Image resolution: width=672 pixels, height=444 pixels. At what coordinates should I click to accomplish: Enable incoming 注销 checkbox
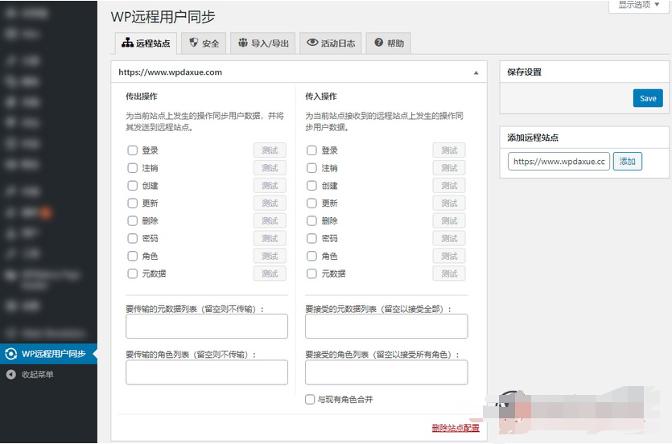311,168
